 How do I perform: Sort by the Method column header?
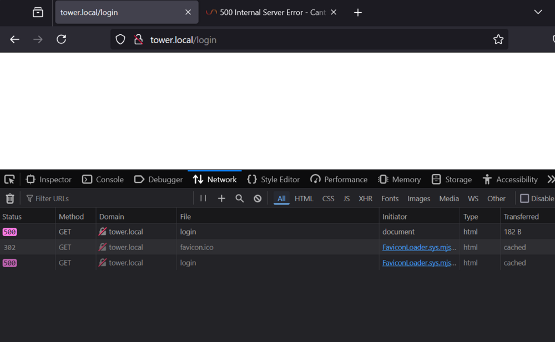tap(75, 216)
